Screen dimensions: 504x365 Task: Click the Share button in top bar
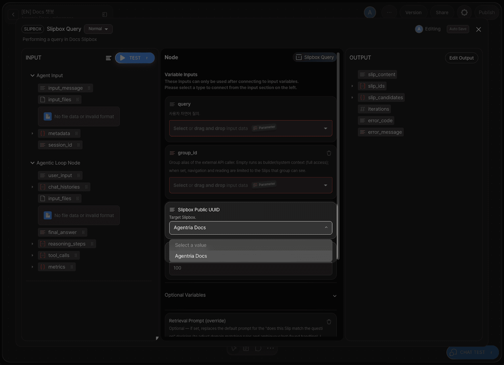(x=442, y=12)
